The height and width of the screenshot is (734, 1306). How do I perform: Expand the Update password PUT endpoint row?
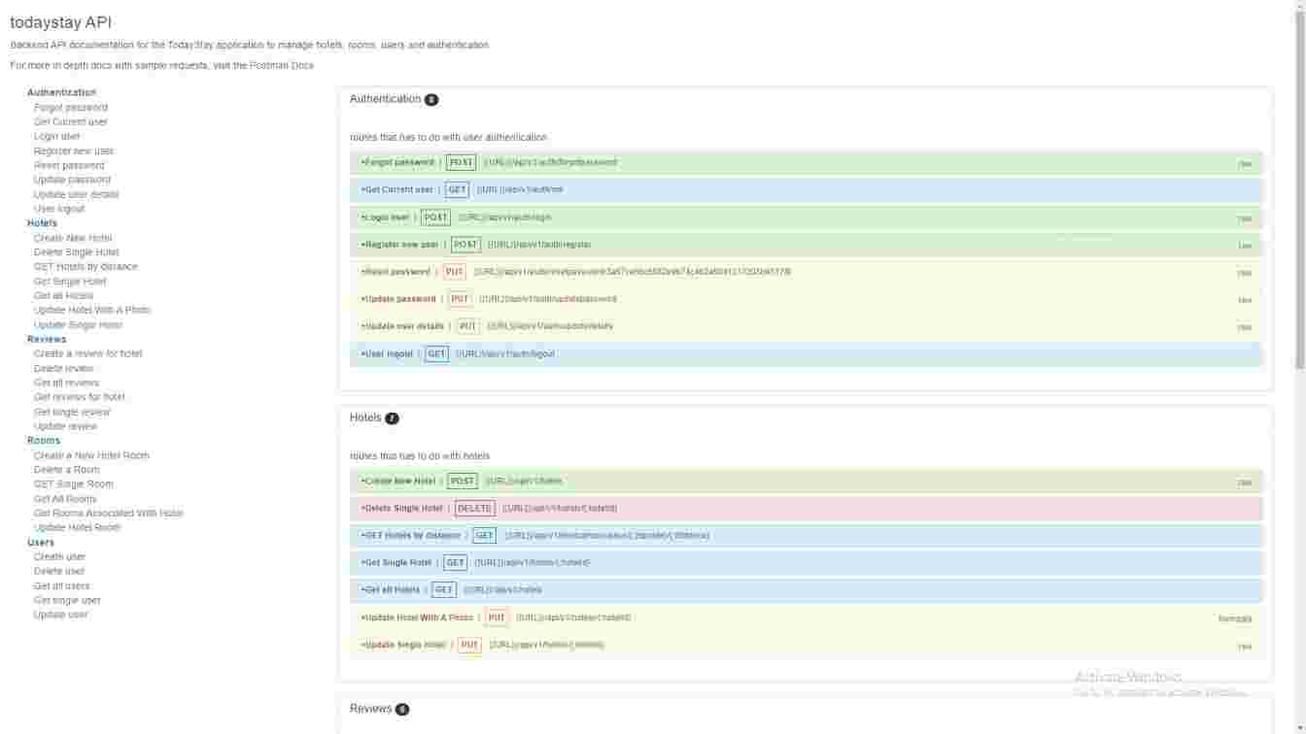[806, 299]
